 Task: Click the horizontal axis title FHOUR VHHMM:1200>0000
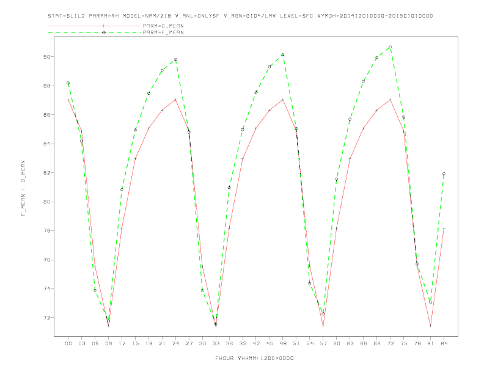(254, 358)
